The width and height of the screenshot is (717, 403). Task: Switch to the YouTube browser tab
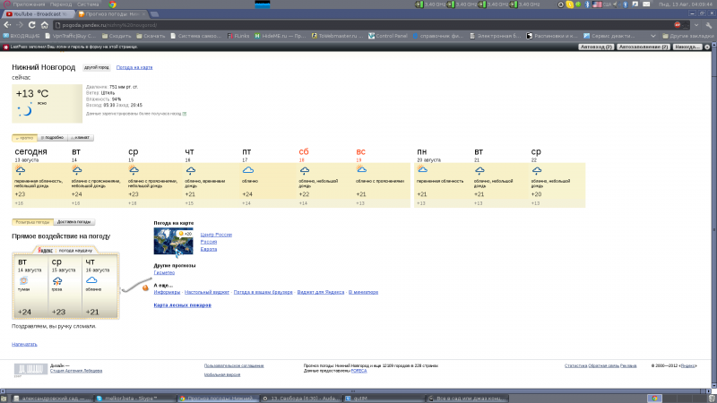pos(36,15)
